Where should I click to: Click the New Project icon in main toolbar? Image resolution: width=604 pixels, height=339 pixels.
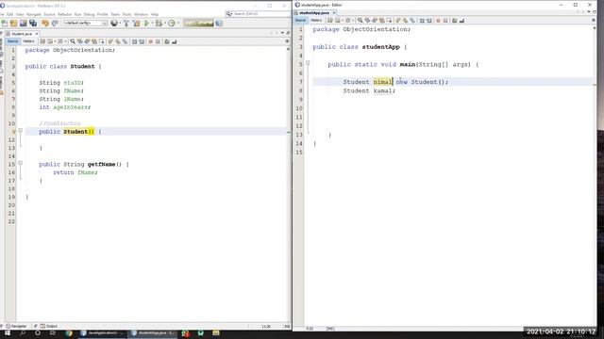(x=14, y=24)
